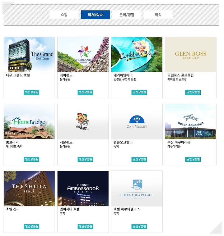Open the Grand Ambassador Seoul image

click(83, 188)
